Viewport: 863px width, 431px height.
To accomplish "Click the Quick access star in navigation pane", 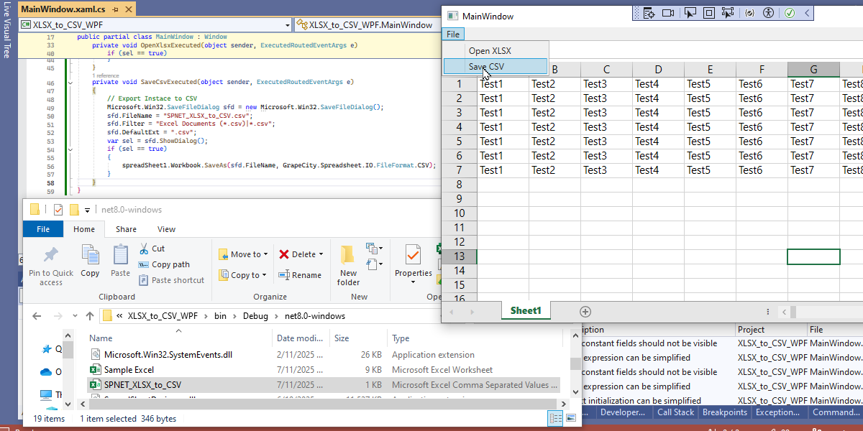I will (x=47, y=350).
